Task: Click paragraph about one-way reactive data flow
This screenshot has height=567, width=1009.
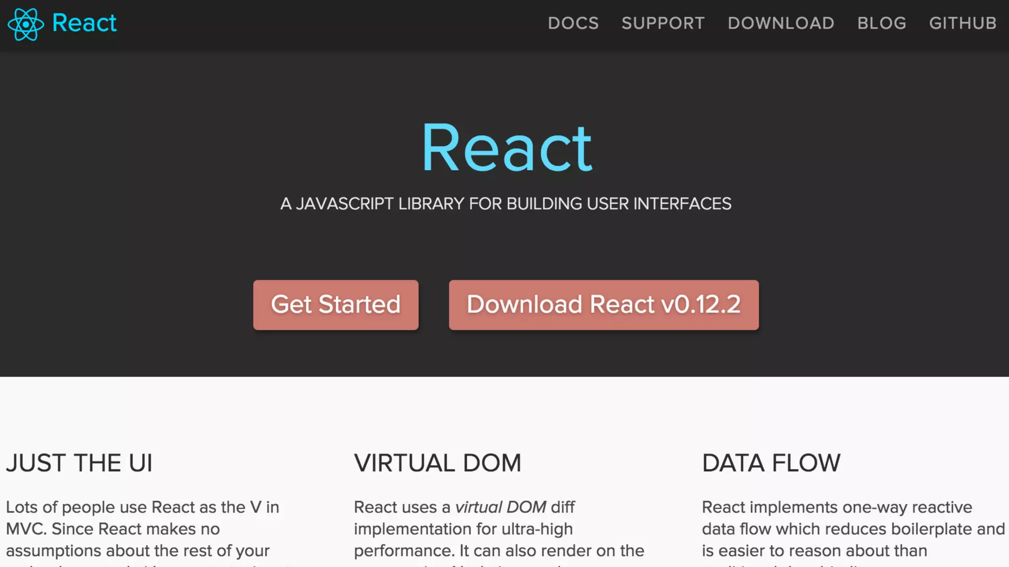Action: [852, 529]
